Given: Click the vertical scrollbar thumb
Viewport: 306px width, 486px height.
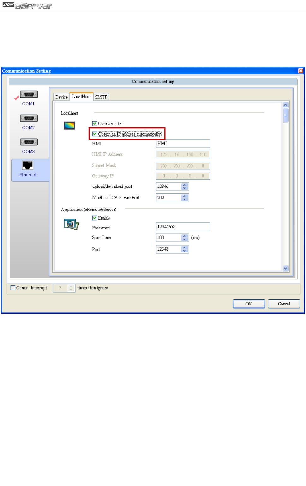Looking at the screenshot, I should pyautogui.click(x=285, y=115).
